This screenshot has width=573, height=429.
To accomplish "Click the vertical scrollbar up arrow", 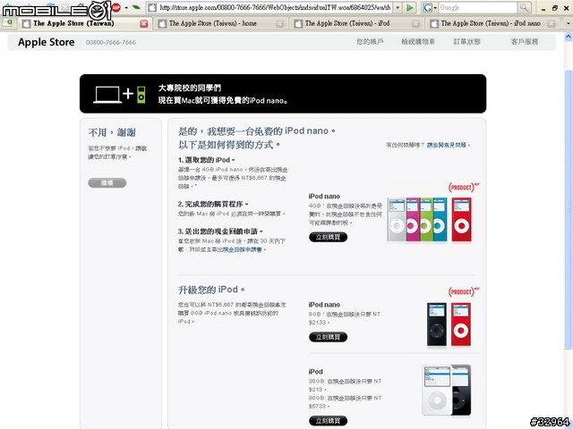I will pyautogui.click(x=569, y=37).
